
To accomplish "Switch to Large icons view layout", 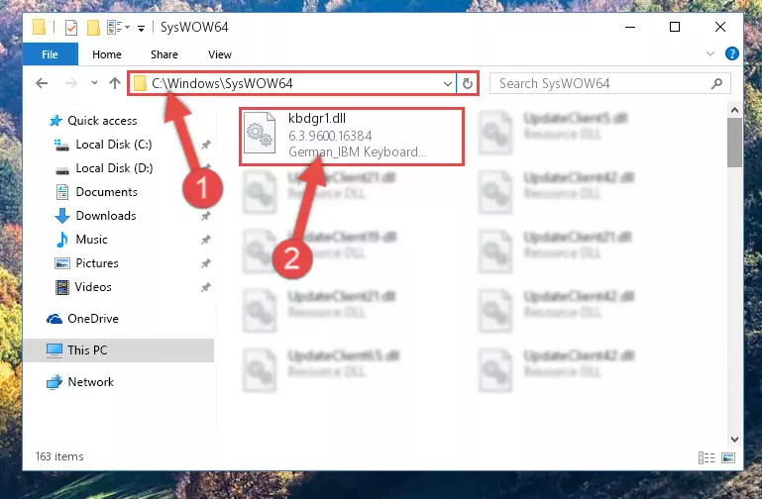I will pyautogui.click(x=728, y=457).
